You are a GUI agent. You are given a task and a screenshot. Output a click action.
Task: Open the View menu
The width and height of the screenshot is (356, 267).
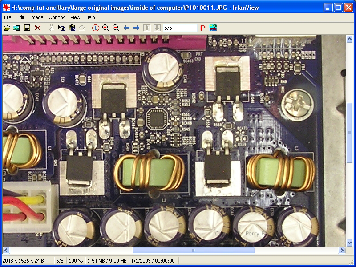pyautogui.click(x=75, y=17)
